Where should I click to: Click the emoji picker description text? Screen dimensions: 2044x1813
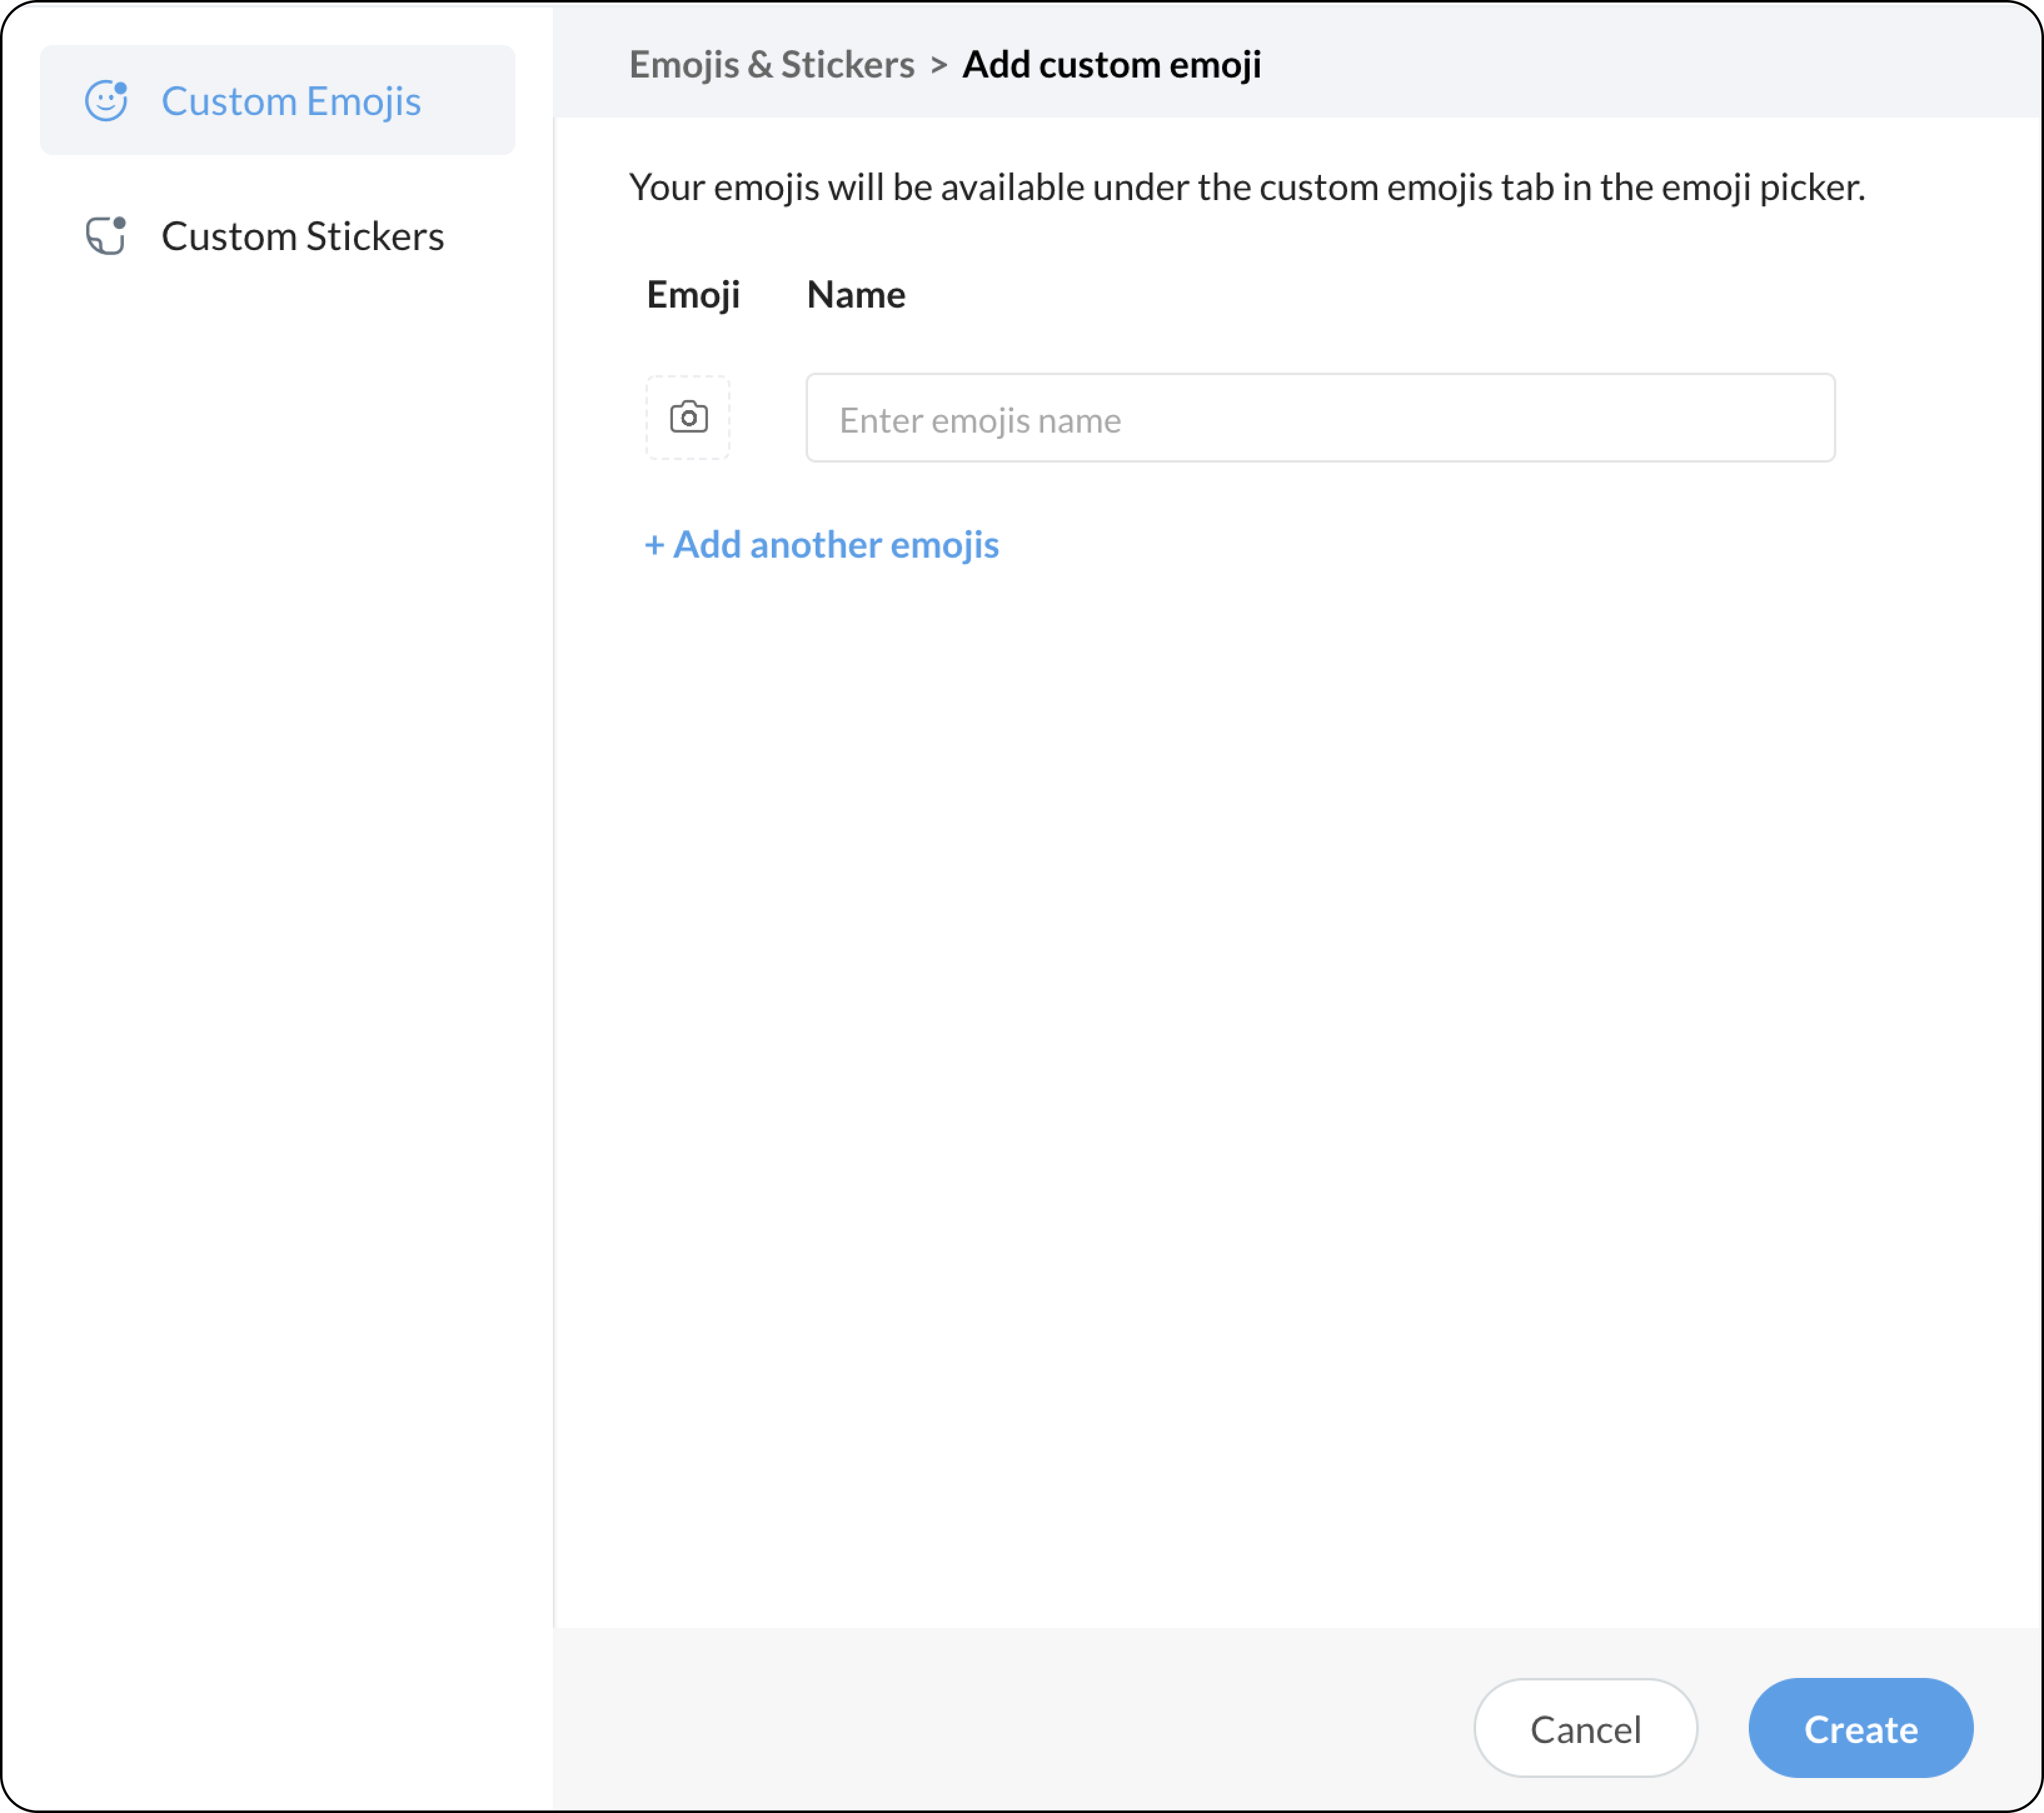1246,188
